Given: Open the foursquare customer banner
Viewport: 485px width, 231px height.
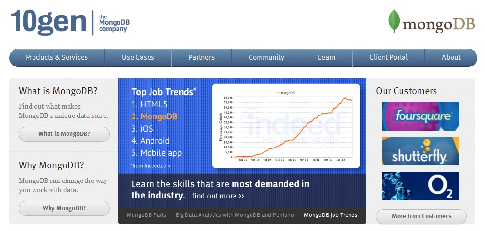Looking at the screenshot, I should pos(420,116).
